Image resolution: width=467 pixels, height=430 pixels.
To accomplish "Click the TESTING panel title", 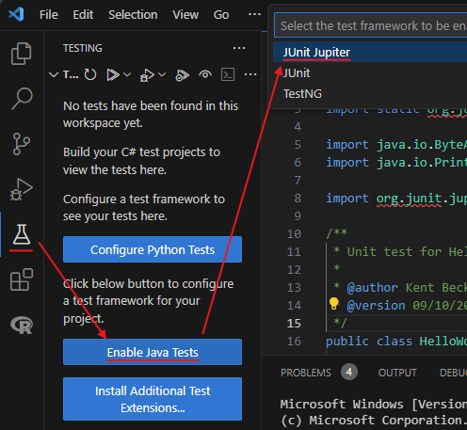I will click(x=83, y=48).
